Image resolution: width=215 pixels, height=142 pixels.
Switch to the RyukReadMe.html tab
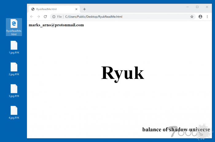click(x=54, y=9)
